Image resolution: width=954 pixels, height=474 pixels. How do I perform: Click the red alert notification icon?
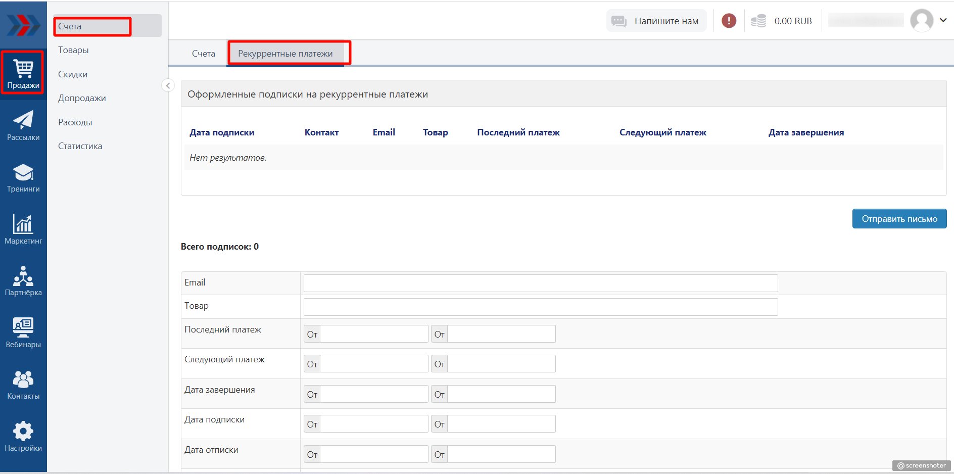tap(729, 21)
